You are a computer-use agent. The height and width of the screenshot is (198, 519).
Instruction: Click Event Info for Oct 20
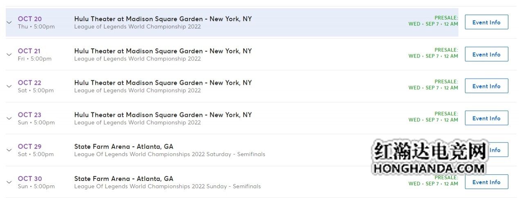(486, 22)
